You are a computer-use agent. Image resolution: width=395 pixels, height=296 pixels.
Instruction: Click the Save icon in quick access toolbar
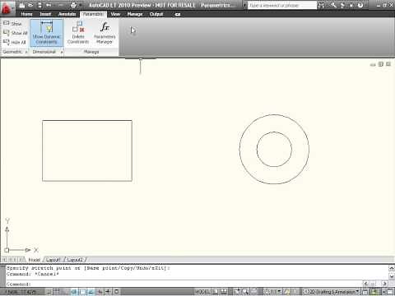[x=39, y=5]
